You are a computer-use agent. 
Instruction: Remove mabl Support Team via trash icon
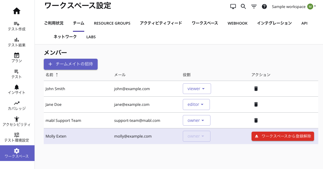pos(256,120)
